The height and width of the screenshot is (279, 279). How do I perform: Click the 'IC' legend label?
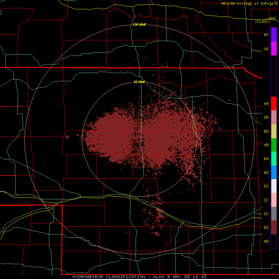[x=266, y=200]
